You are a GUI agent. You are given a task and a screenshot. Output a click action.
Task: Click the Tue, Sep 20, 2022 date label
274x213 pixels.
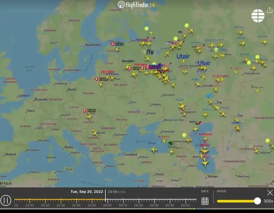87,192
